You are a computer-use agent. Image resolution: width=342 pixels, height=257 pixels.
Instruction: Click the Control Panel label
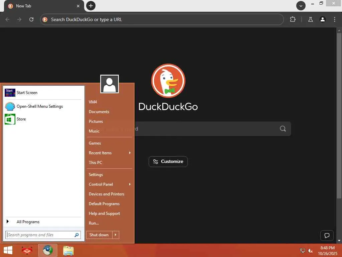pos(101,184)
